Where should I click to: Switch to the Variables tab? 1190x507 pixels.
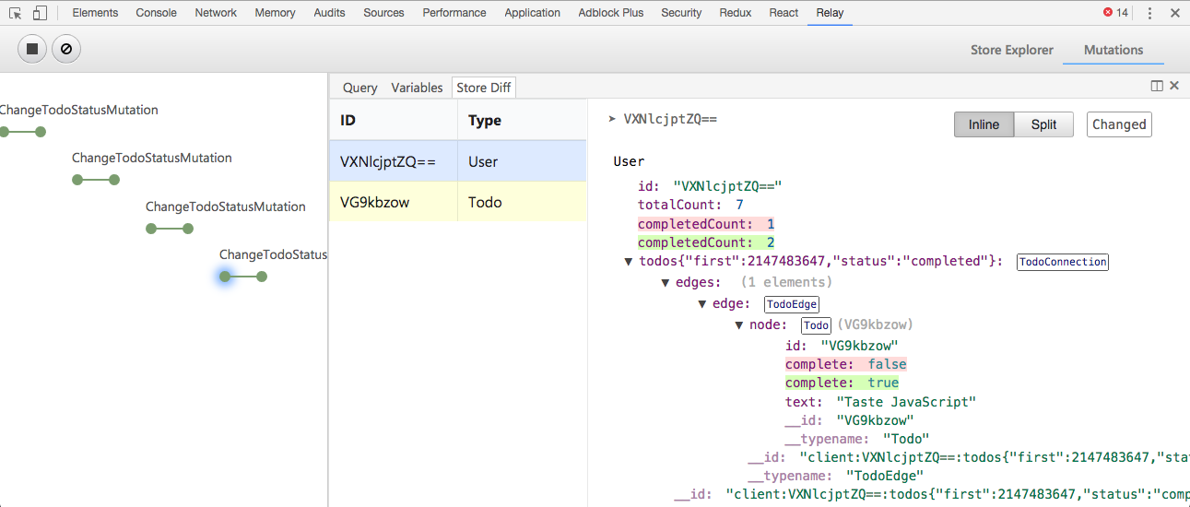pos(417,88)
